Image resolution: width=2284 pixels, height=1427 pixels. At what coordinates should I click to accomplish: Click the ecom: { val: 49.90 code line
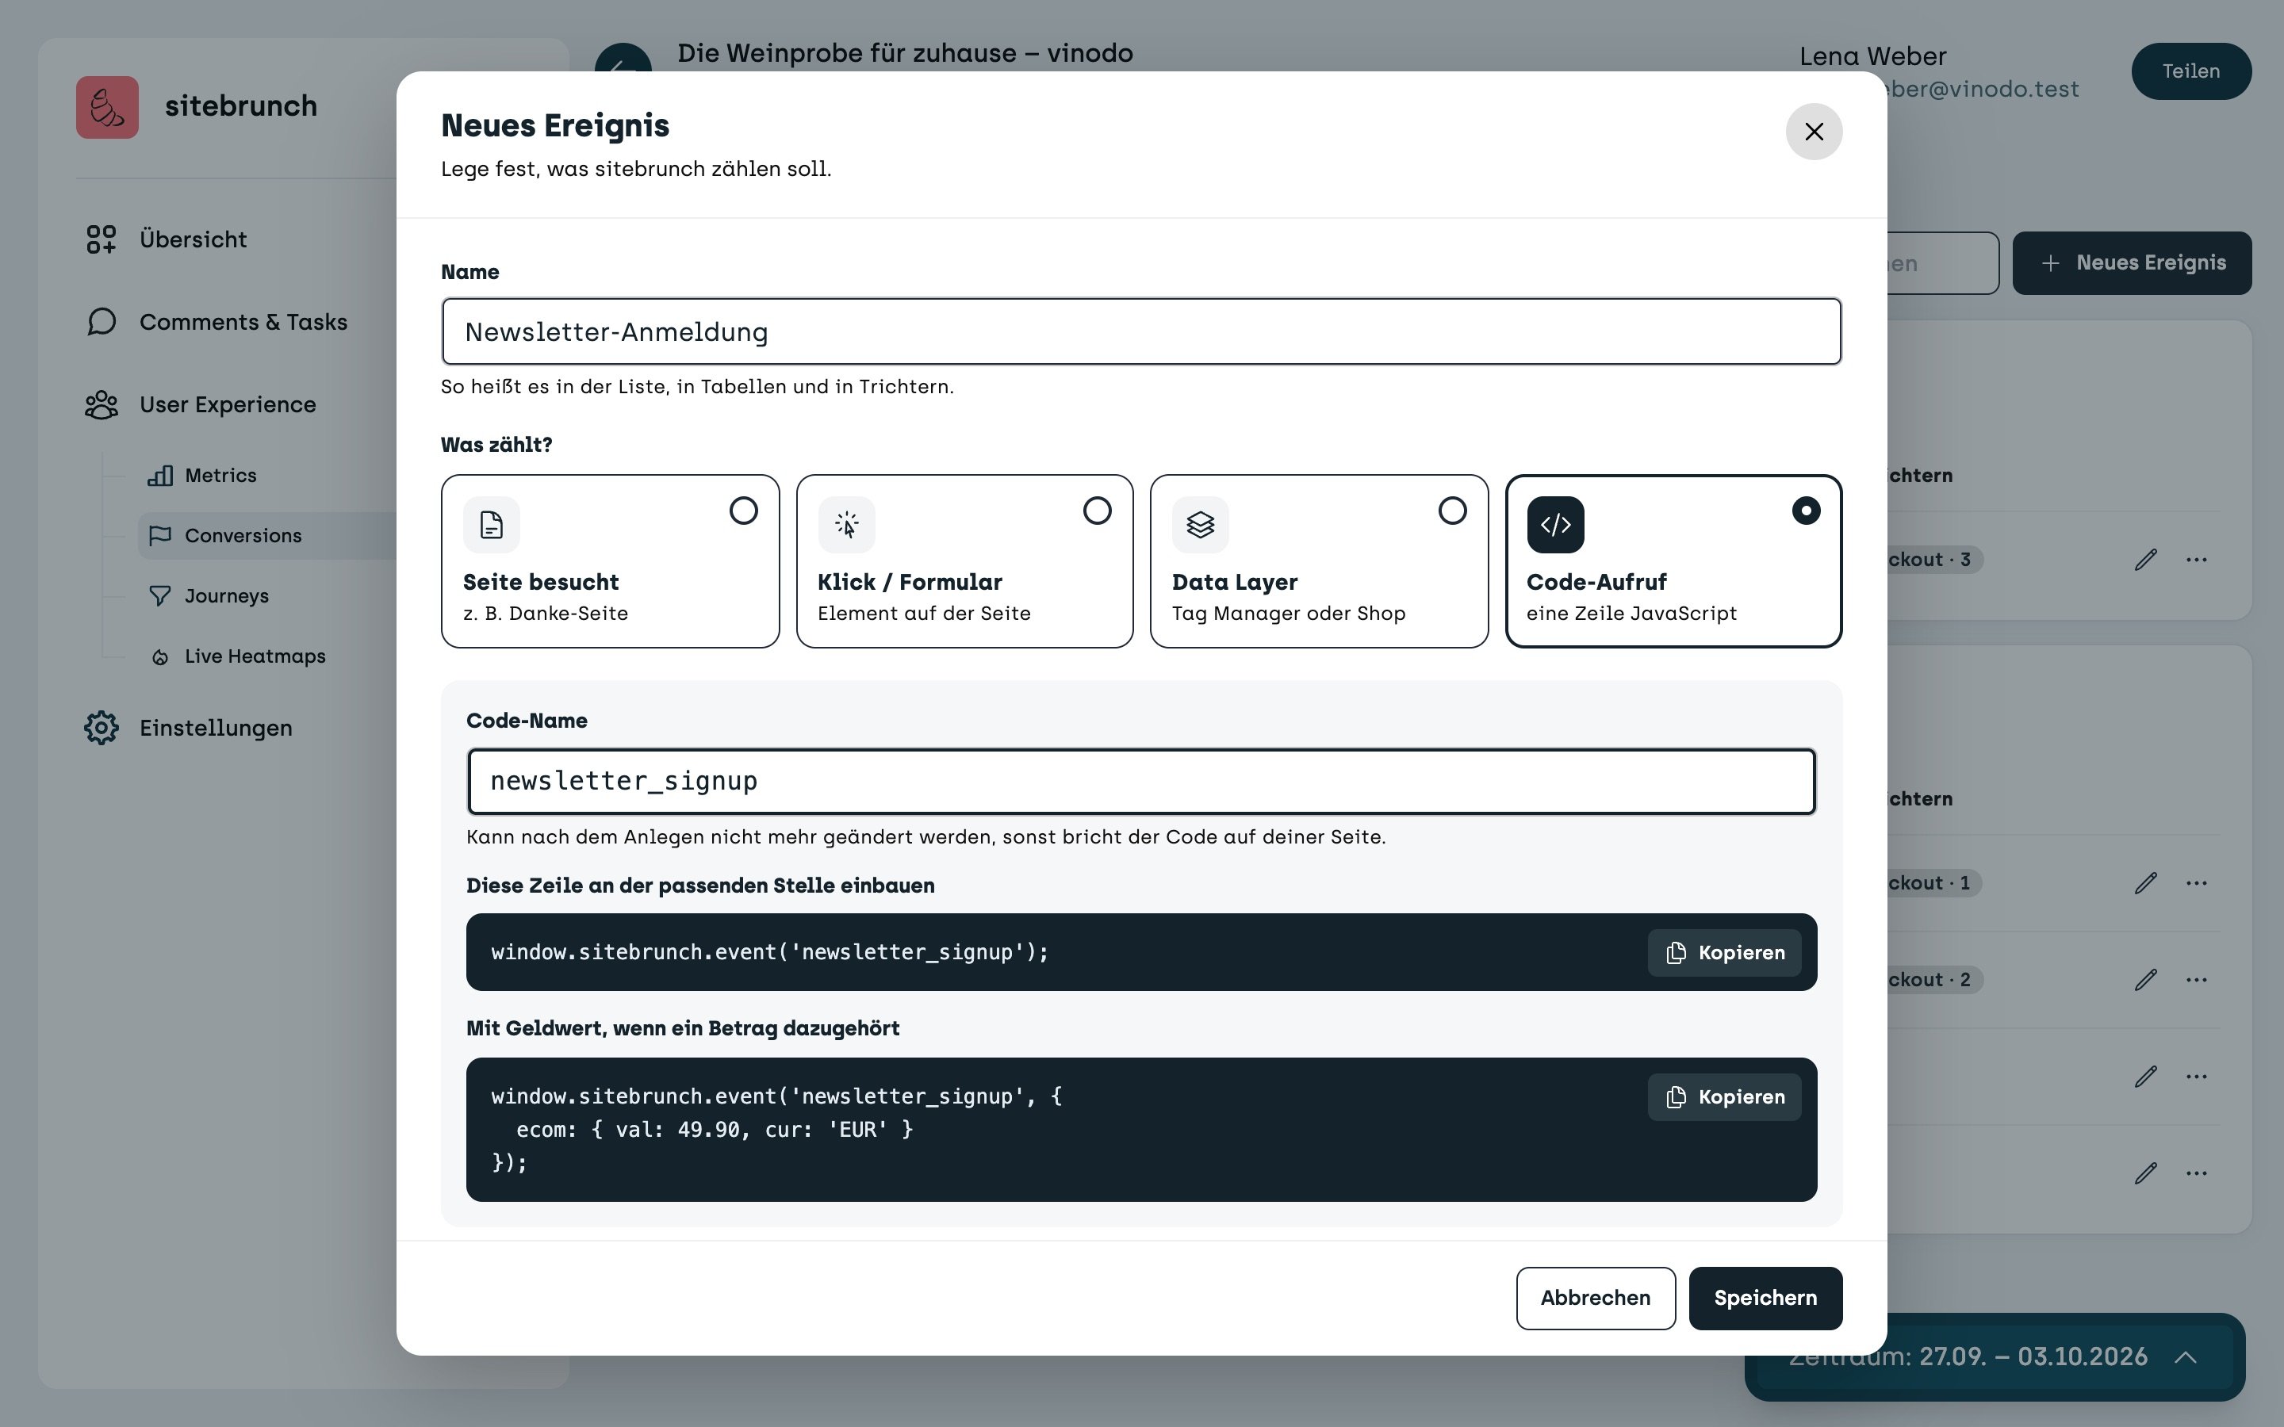coord(715,1130)
